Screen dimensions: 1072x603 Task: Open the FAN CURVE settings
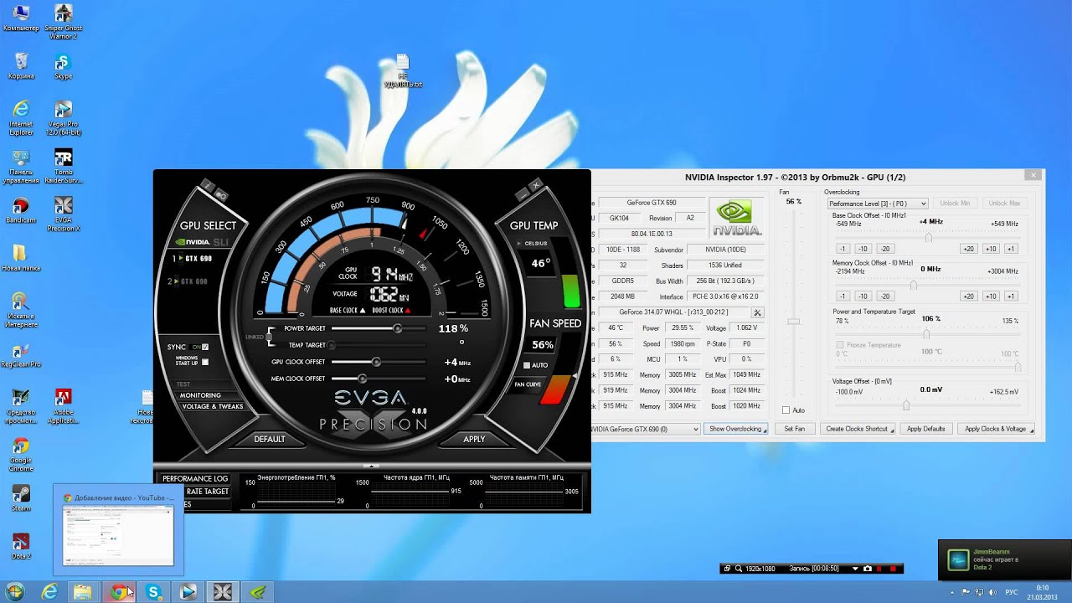click(x=528, y=384)
